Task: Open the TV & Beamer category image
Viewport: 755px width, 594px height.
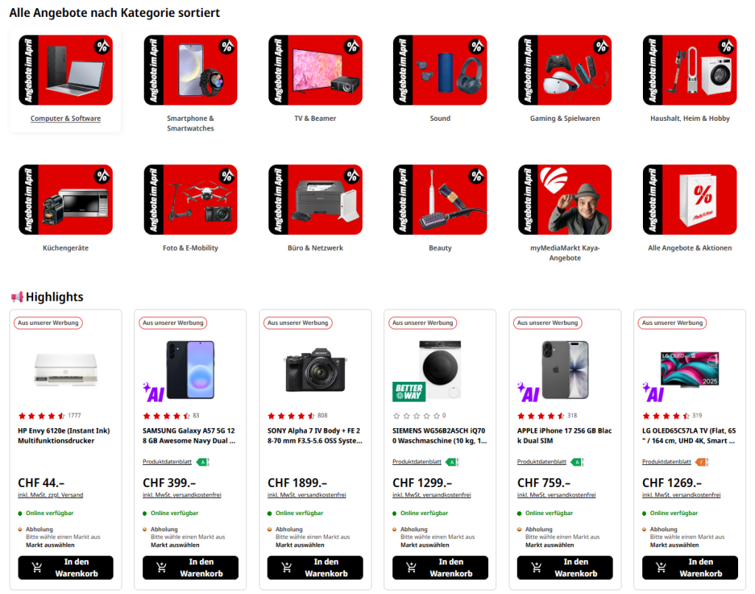Action: [315, 70]
